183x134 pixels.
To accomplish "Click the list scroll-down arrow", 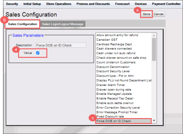I will (x=154, y=120).
